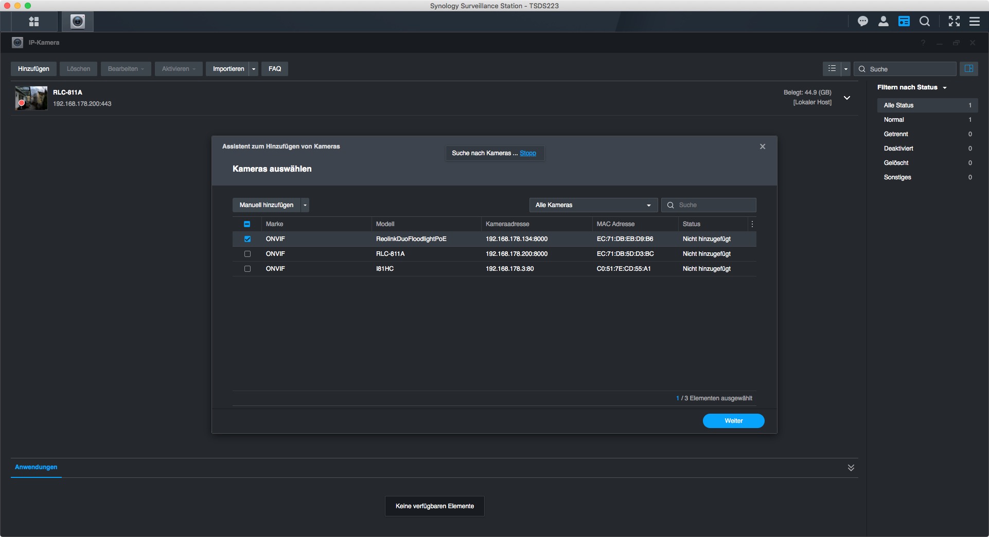Viewport: 989px width, 537px height.
Task: Click the top bar magnifier search icon
Action: (925, 22)
